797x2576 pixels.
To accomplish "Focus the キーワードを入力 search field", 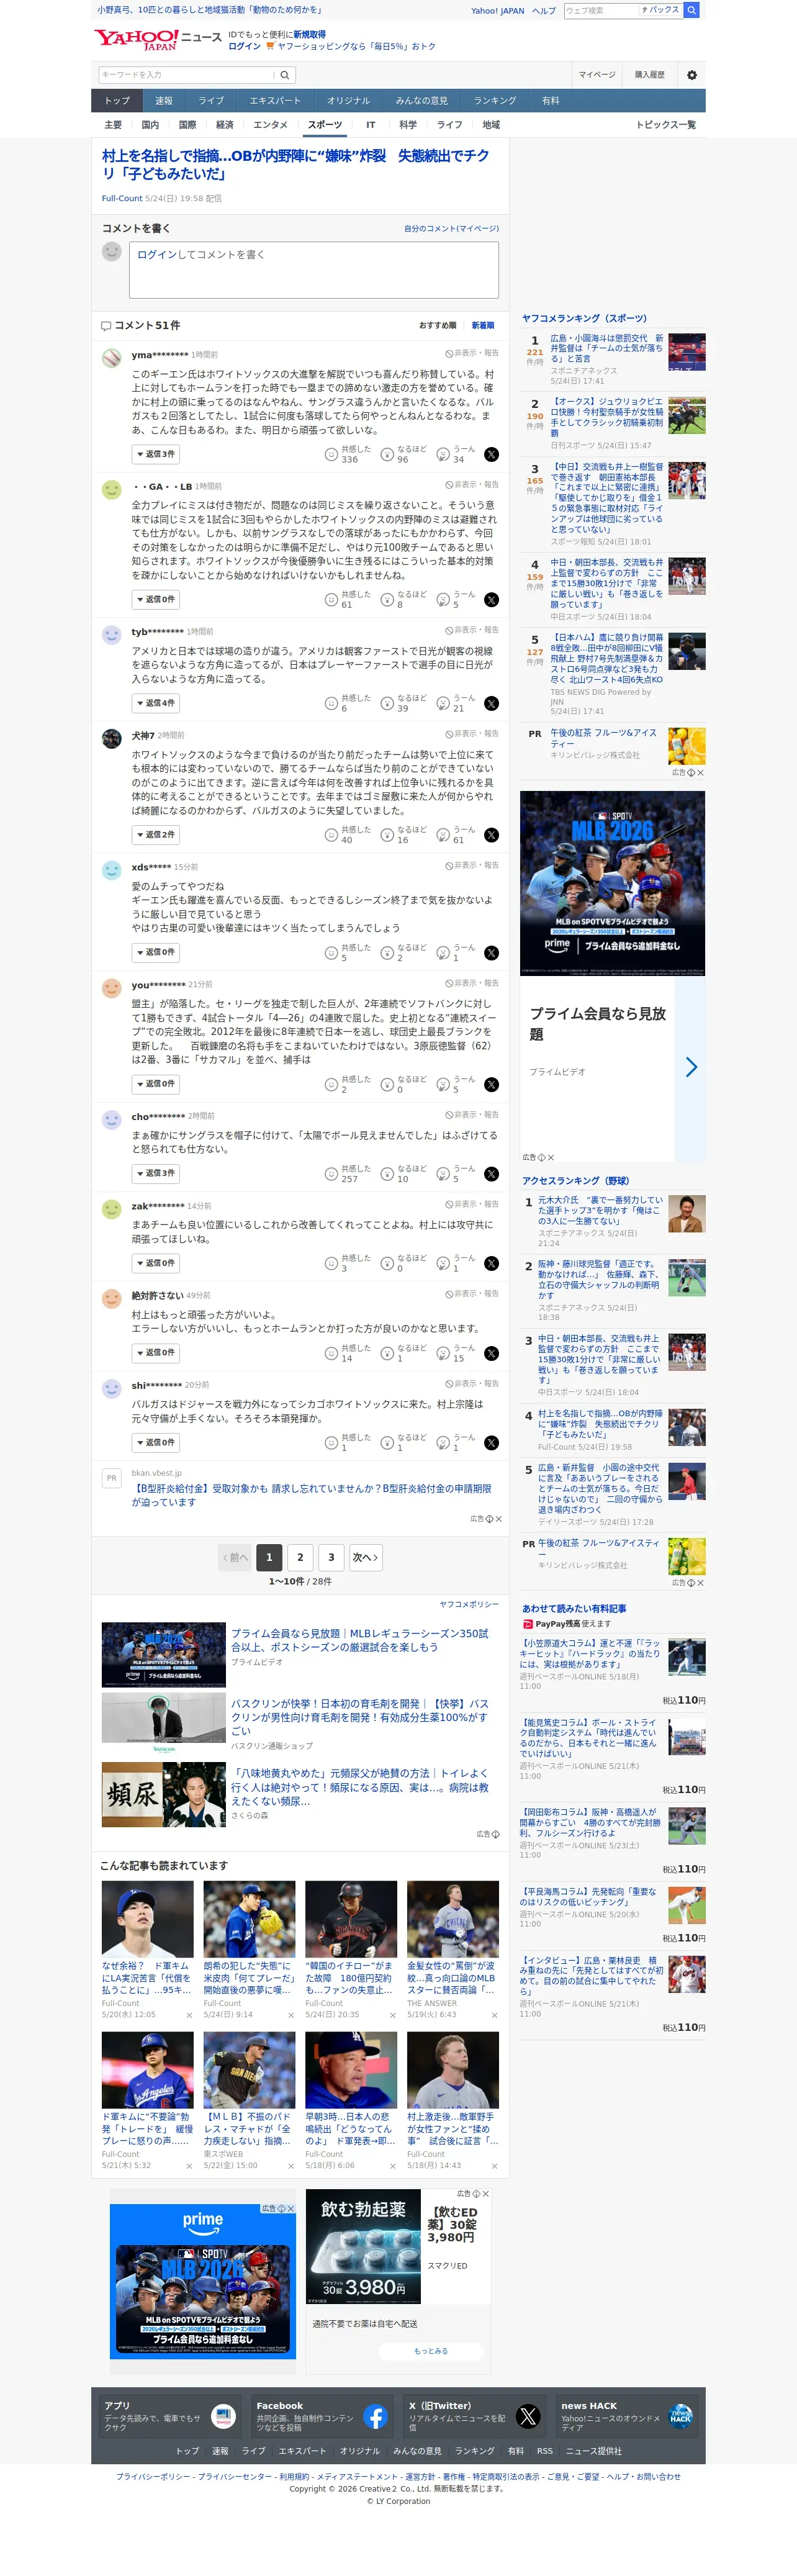I will tap(187, 75).
